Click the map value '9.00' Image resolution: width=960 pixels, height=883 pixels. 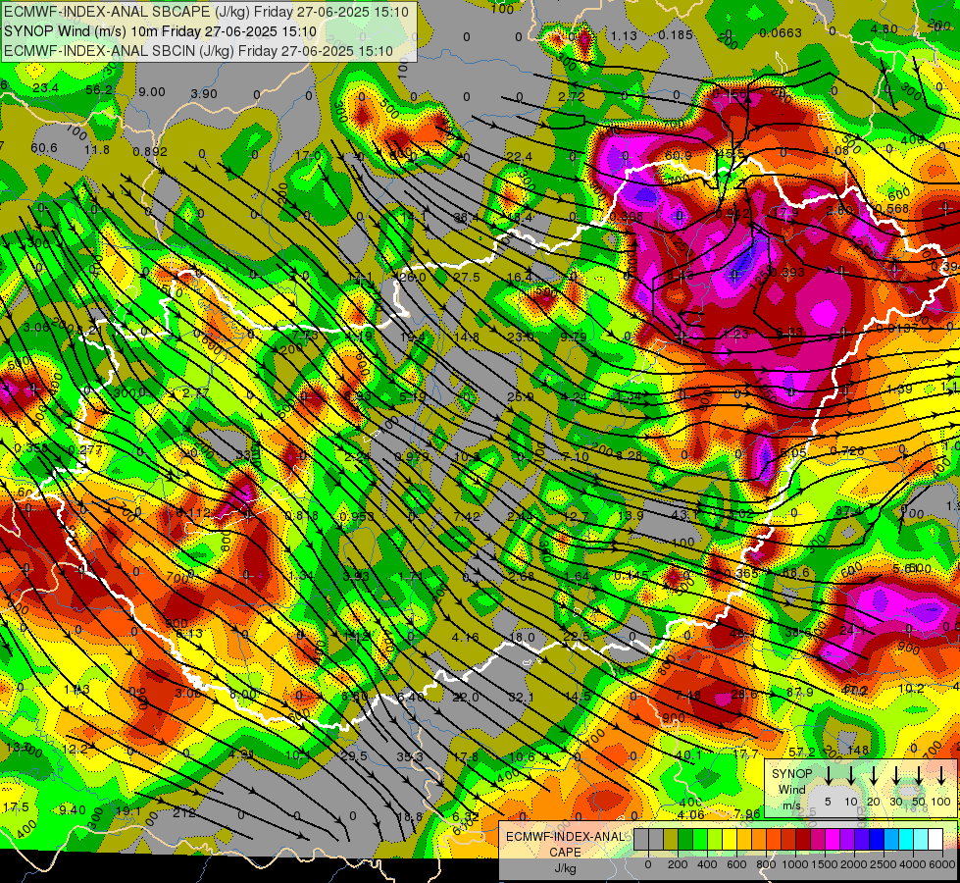(152, 92)
